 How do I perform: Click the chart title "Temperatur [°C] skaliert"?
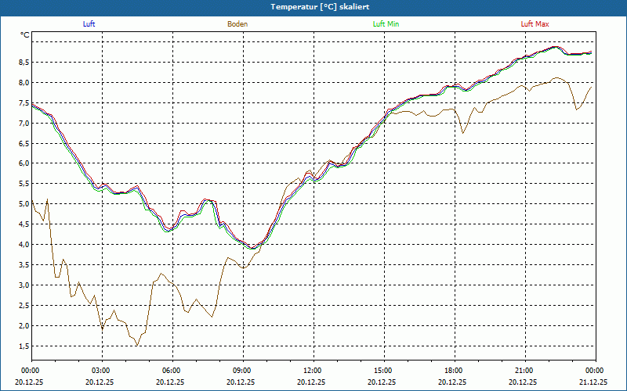[x=320, y=7]
